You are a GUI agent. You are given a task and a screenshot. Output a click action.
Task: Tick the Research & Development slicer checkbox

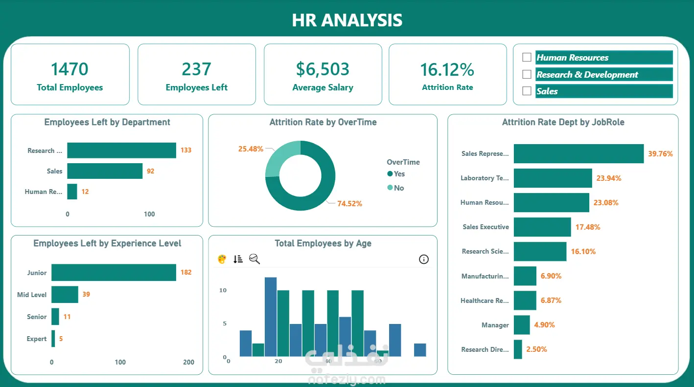tap(527, 74)
